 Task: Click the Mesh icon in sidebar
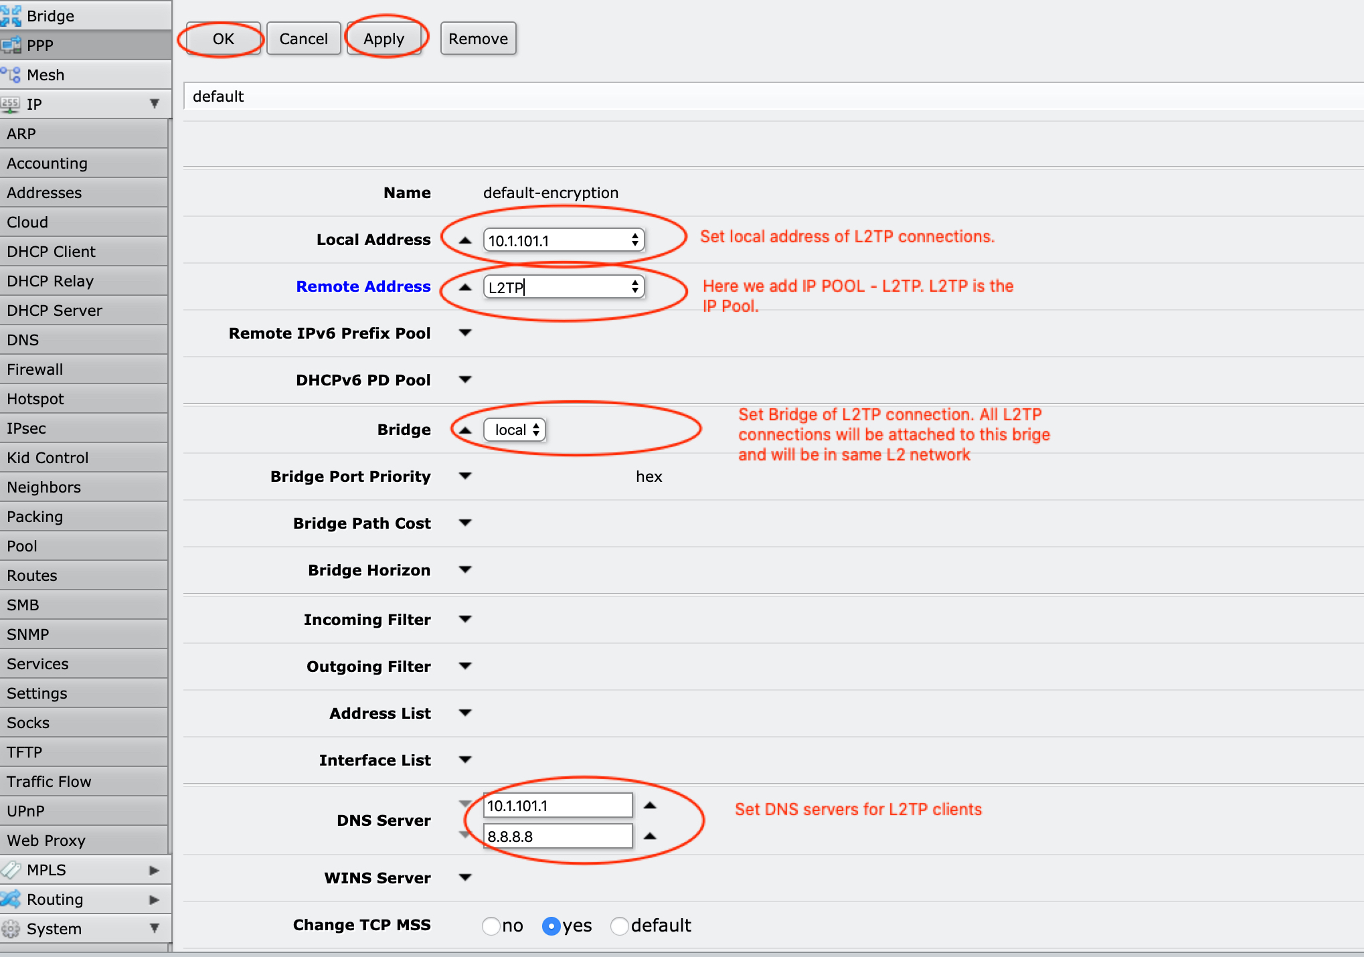coord(11,75)
